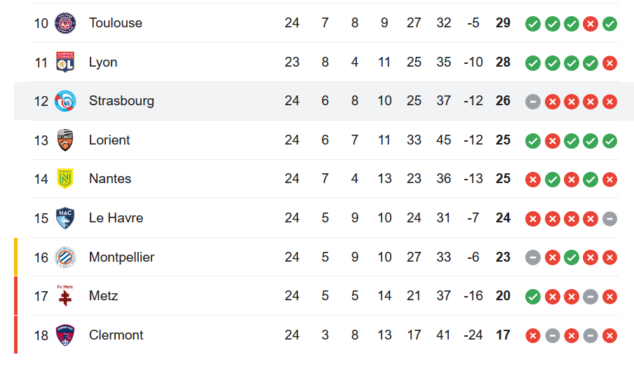Click the Lorient club crest icon
The image size is (634, 369).
[65, 140]
